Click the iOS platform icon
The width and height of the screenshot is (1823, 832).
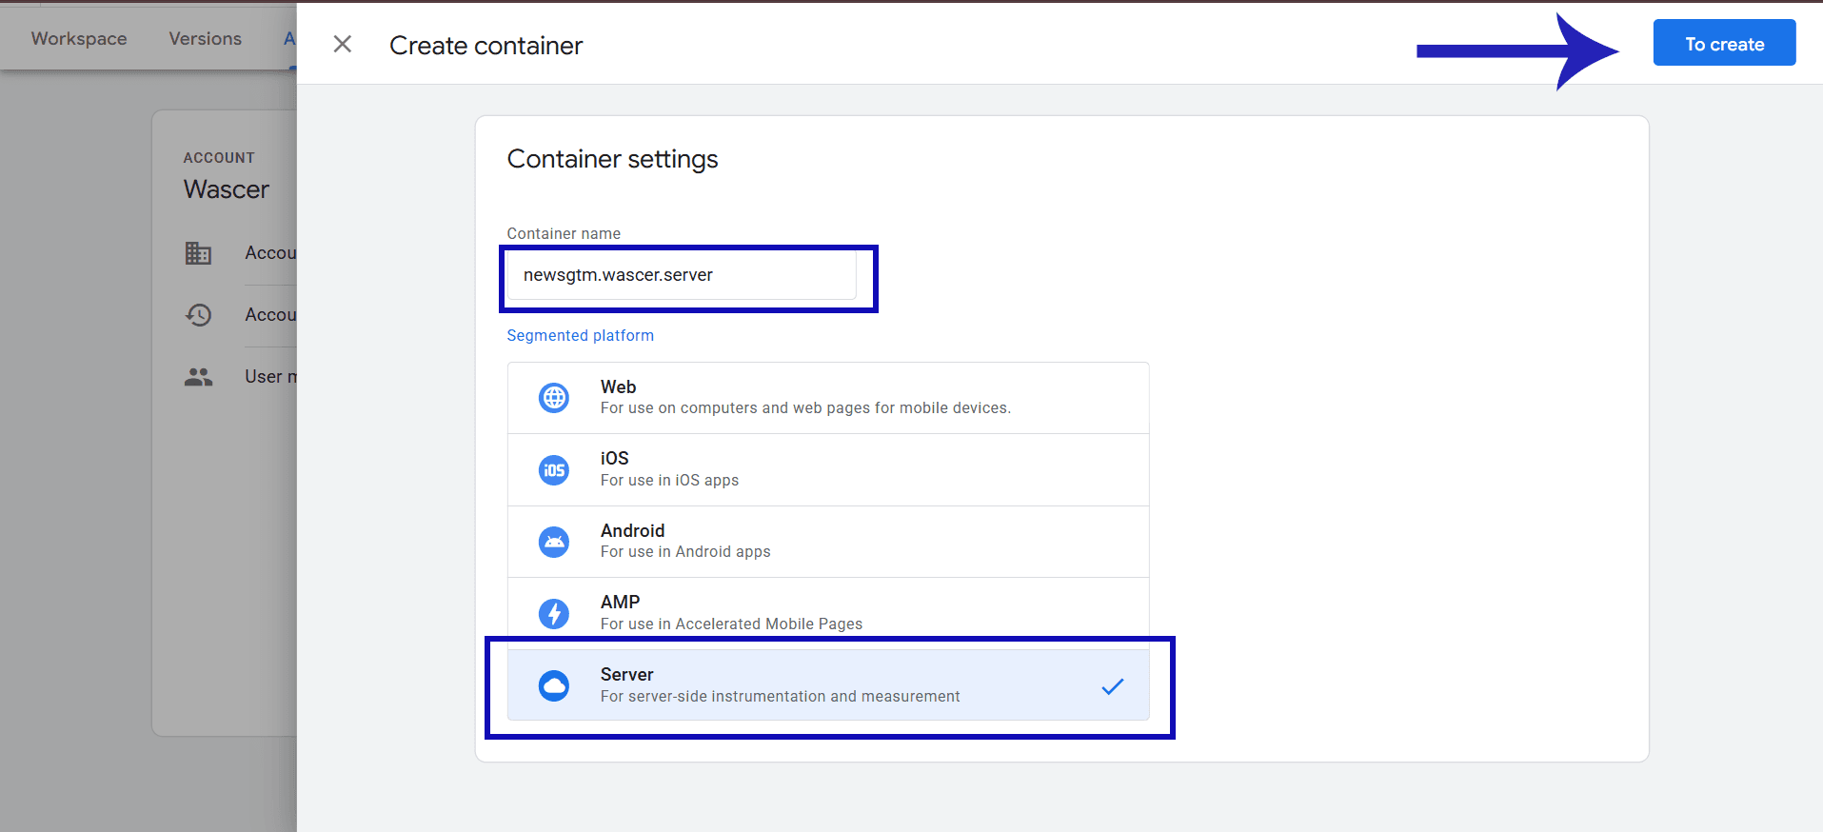click(554, 470)
